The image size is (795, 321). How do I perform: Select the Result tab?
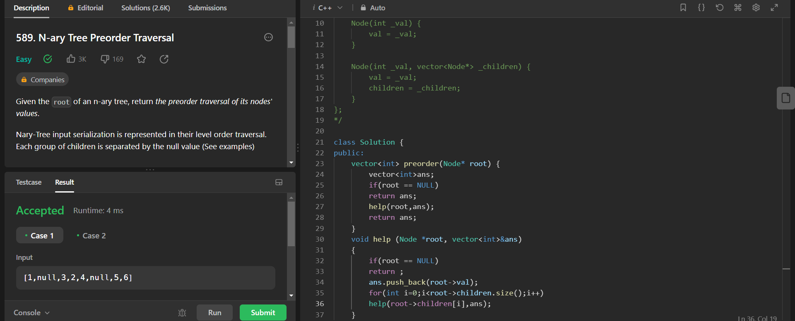point(65,182)
